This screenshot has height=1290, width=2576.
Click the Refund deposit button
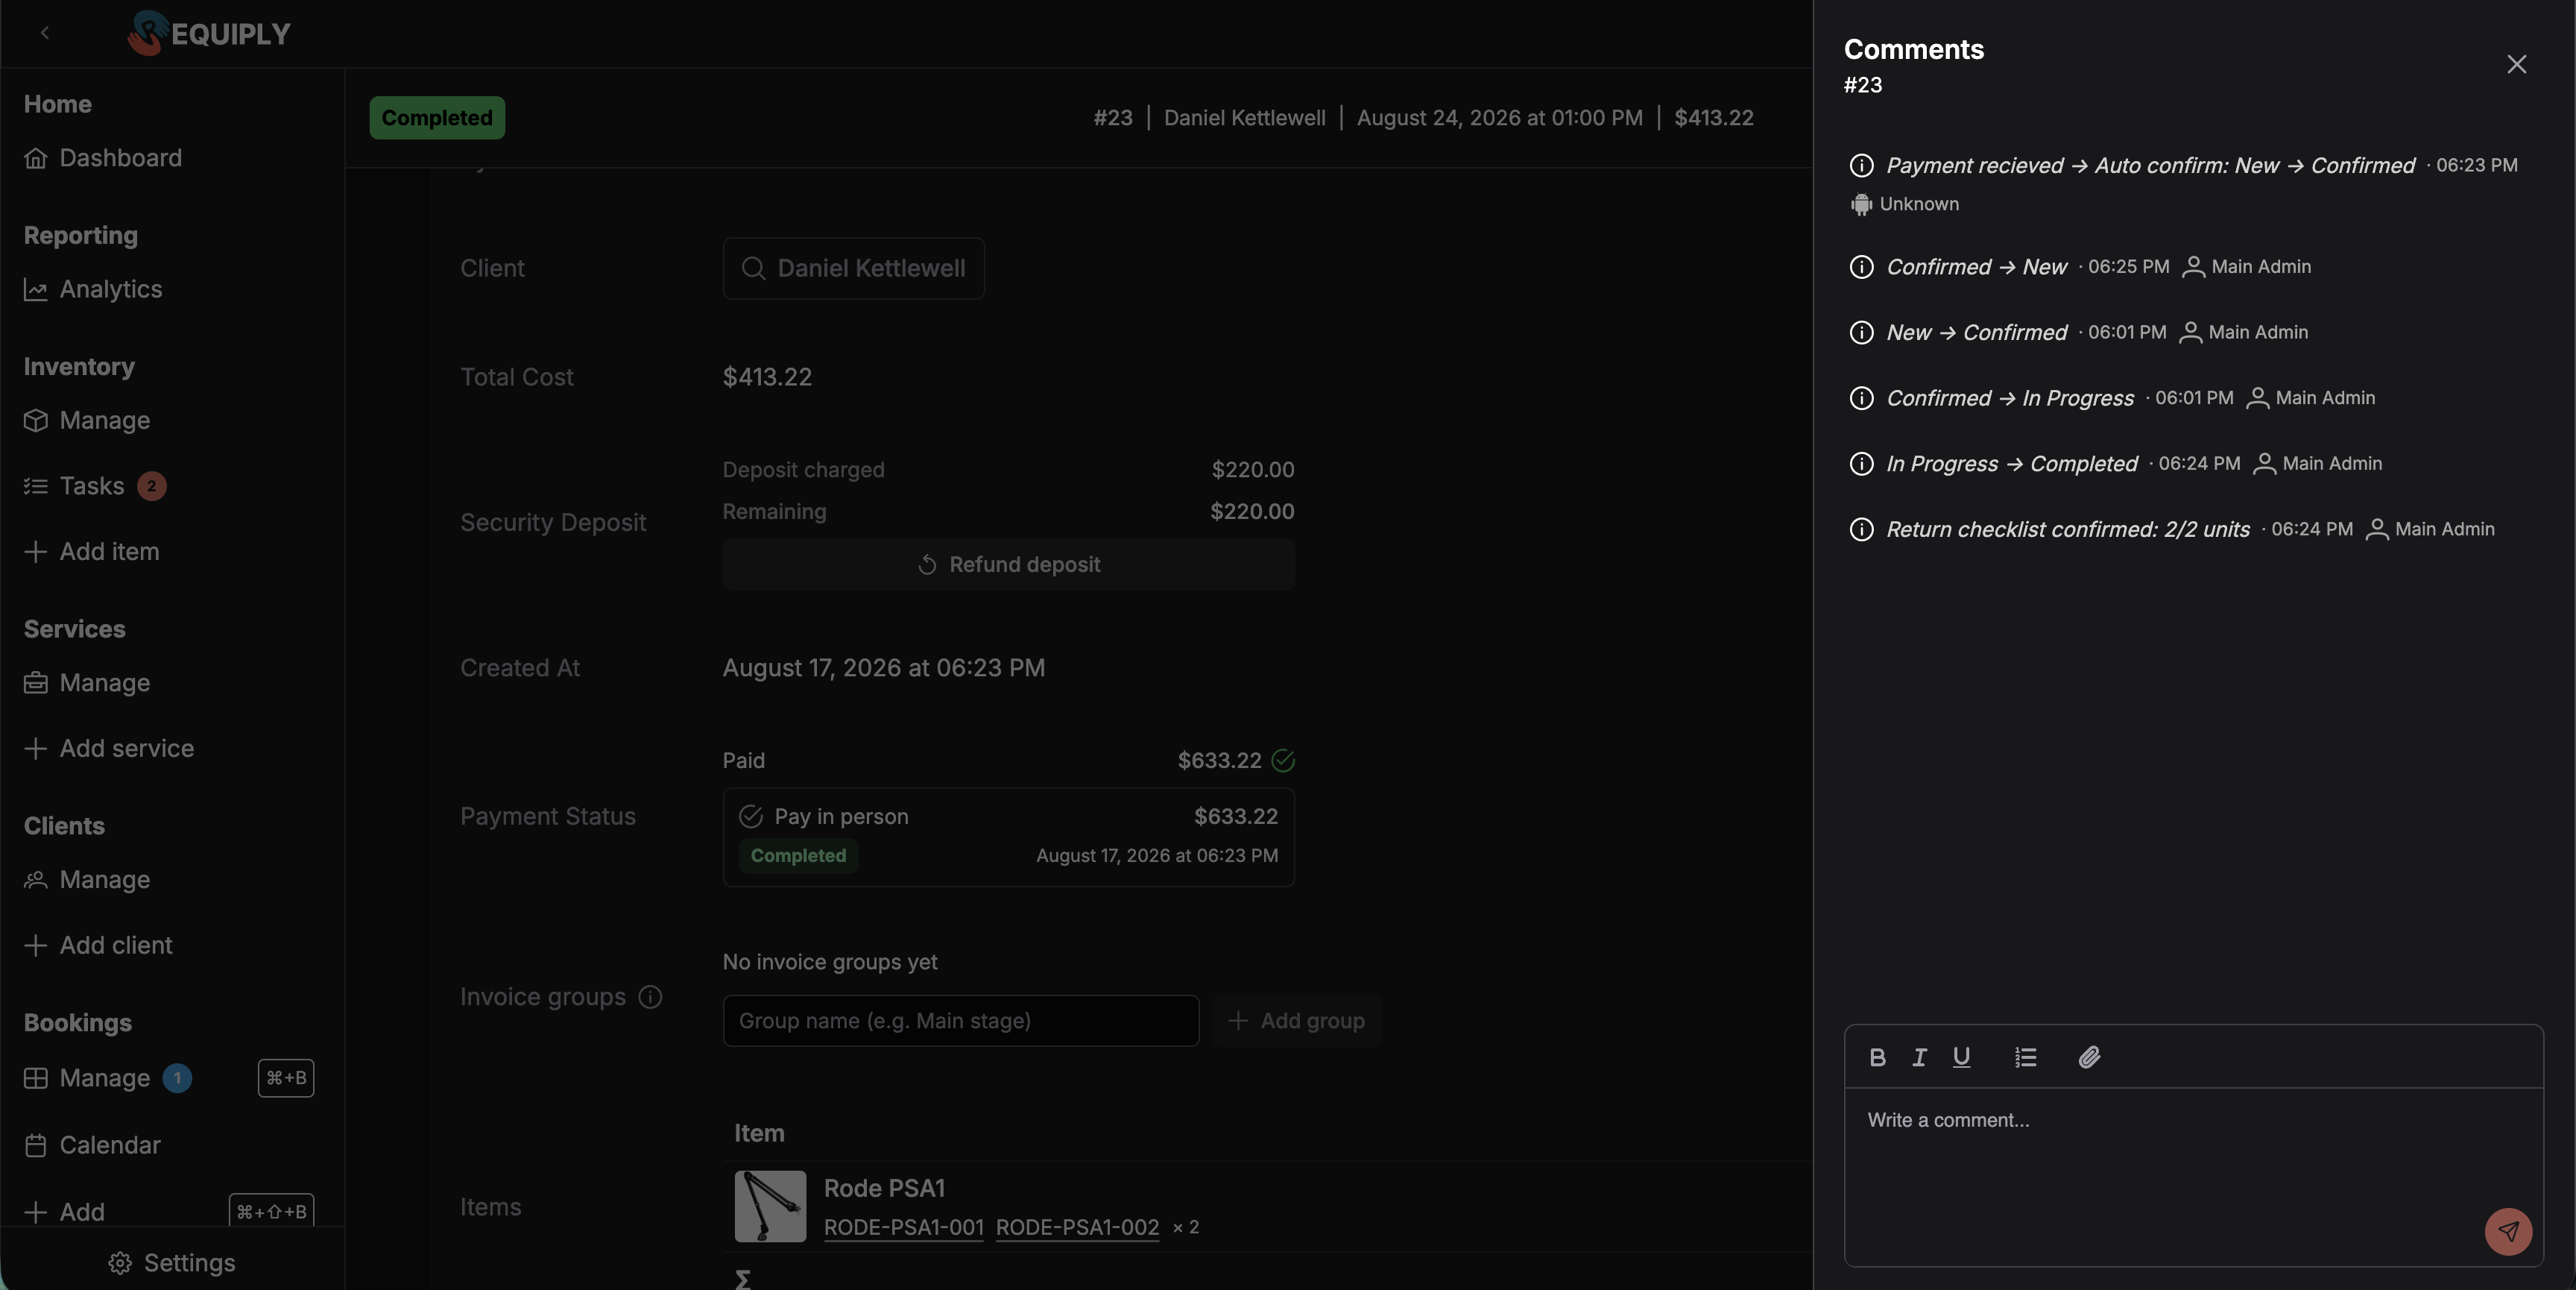[x=1008, y=564]
